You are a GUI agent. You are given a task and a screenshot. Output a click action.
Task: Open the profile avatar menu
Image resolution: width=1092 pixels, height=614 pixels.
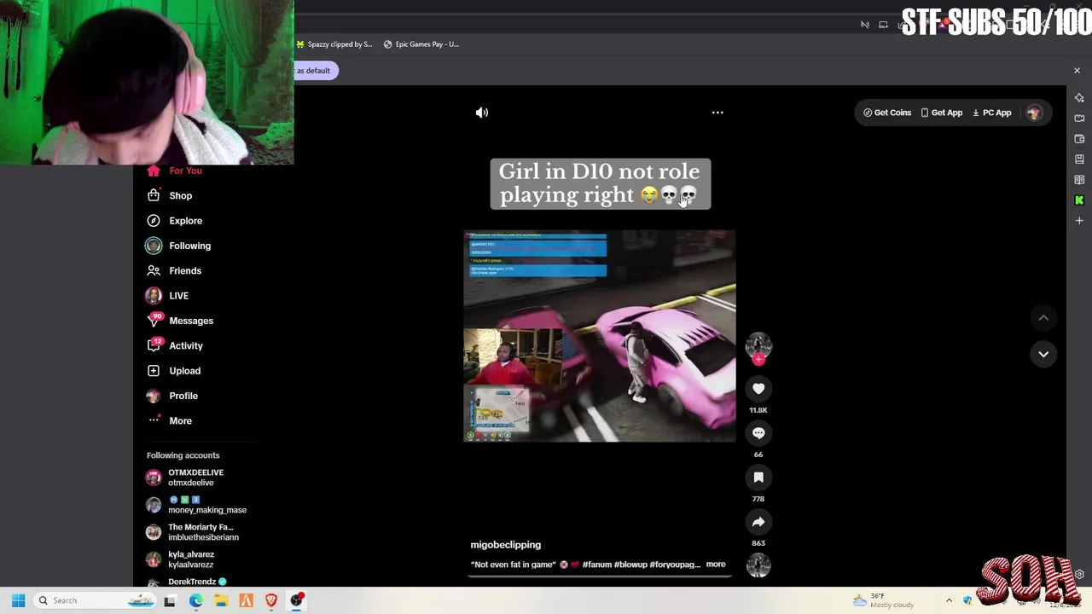pyautogui.click(x=1034, y=113)
